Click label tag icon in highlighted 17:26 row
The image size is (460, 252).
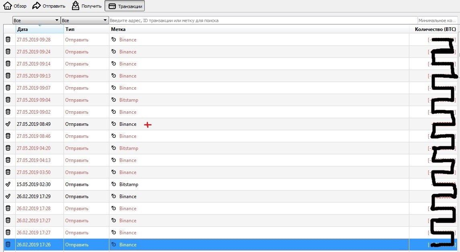pyautogui.click(x=114, y=244)
